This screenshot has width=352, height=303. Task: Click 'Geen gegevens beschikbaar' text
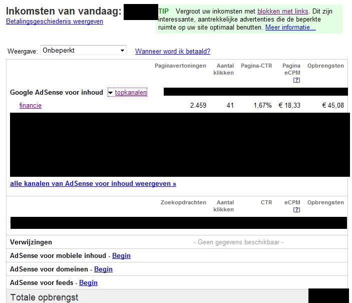[x=239, y=242]
